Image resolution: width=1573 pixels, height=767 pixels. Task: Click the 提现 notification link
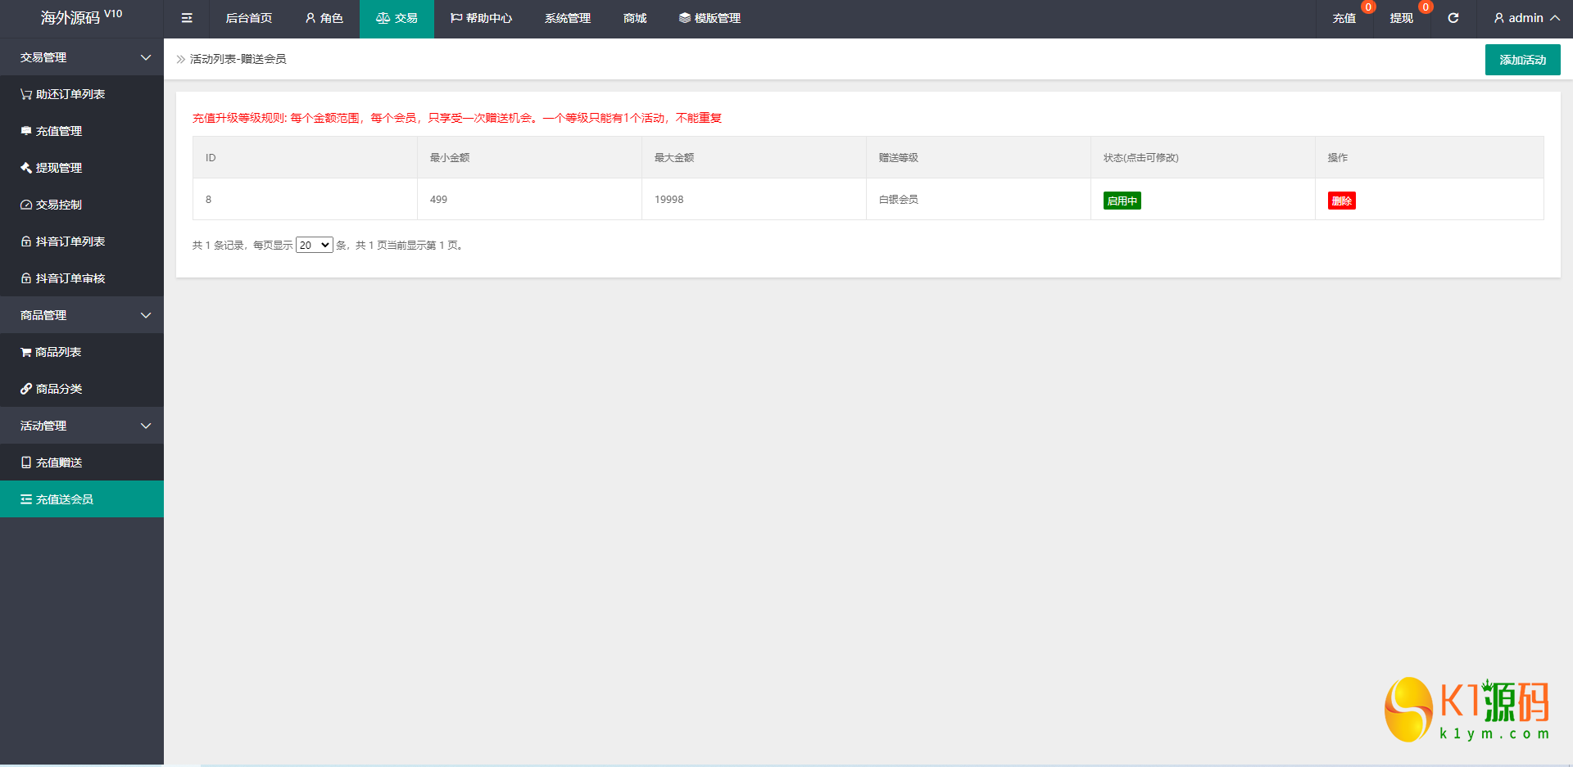[1402, 18]
